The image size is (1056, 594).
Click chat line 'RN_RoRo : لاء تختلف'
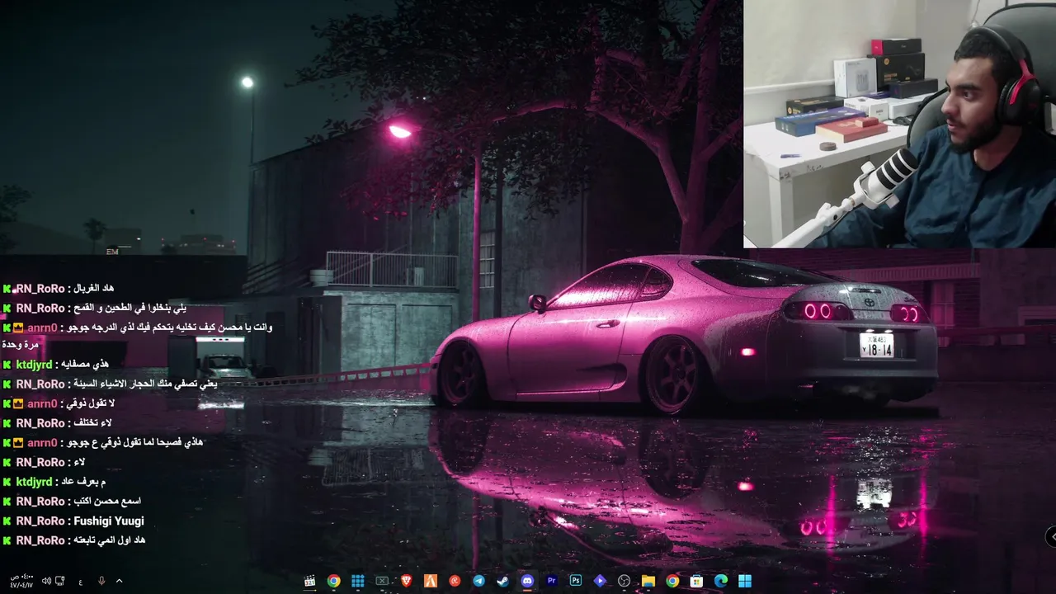pyautogui.click(x=58, y=422)
